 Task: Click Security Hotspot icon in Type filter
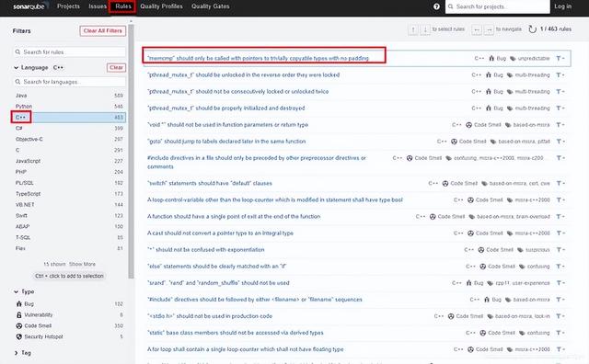[x=18, y=336]
